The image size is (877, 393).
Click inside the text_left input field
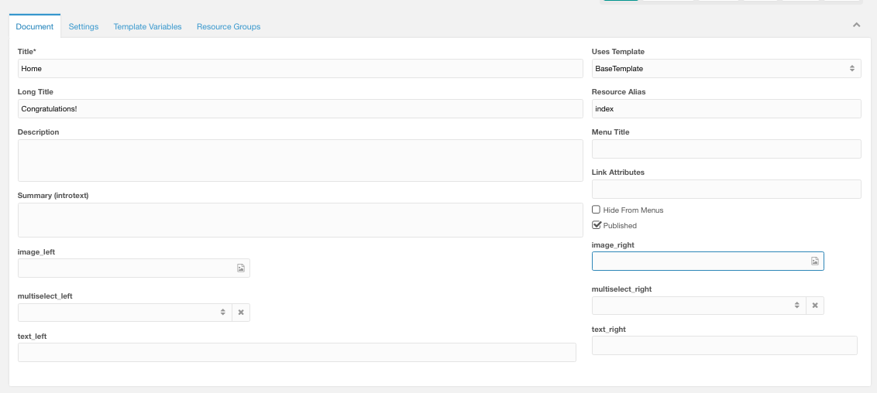tap(297, 352)
